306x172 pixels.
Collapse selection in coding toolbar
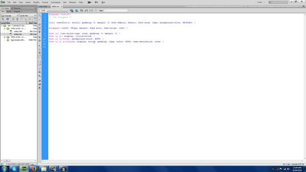point(40,28)
